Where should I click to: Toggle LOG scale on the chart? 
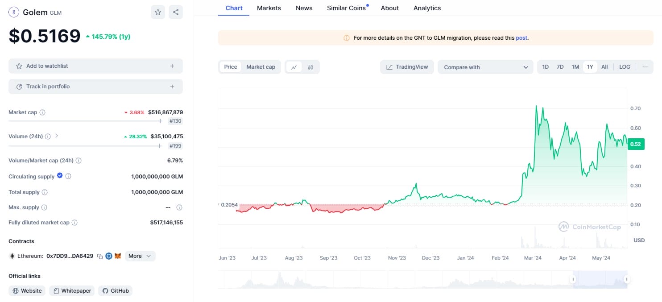[625, 67]
